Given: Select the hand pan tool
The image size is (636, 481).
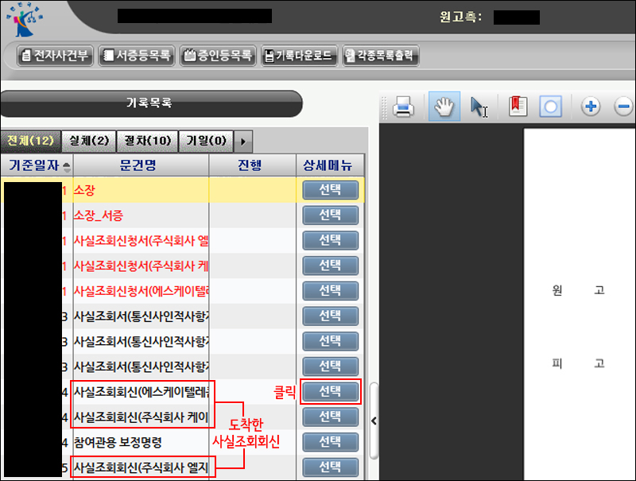Looking at the screenshot, I should [444, 107].
